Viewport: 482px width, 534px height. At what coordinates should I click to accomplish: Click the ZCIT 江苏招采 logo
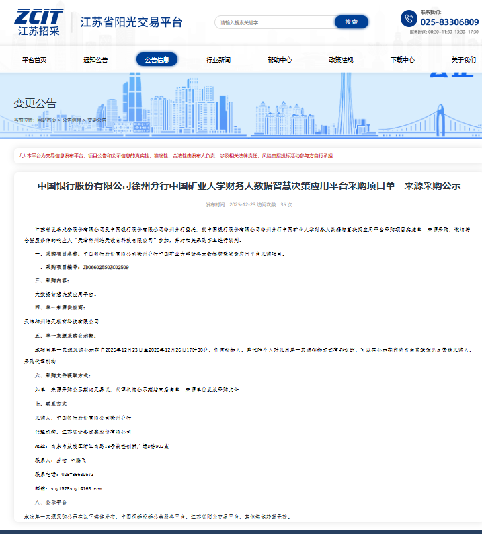38,22
